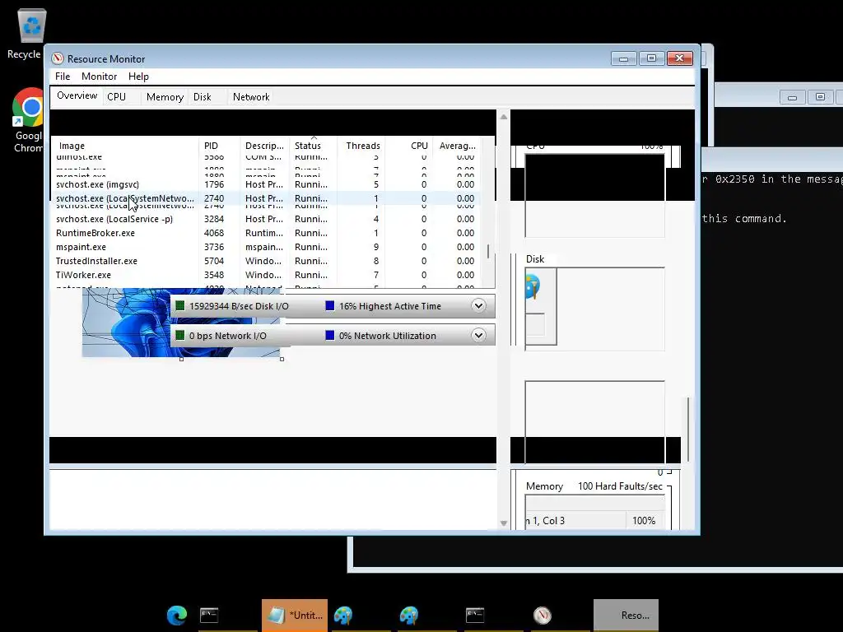Select svchost.exe (LocalSystemNetwo... process row

click(267, 198)
